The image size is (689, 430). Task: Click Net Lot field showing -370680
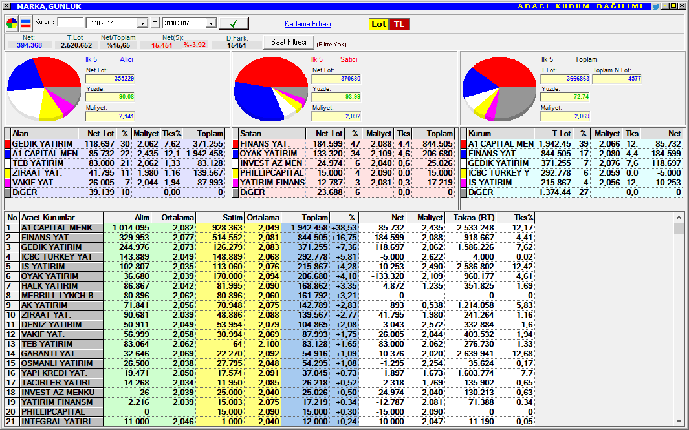point(336,79)
